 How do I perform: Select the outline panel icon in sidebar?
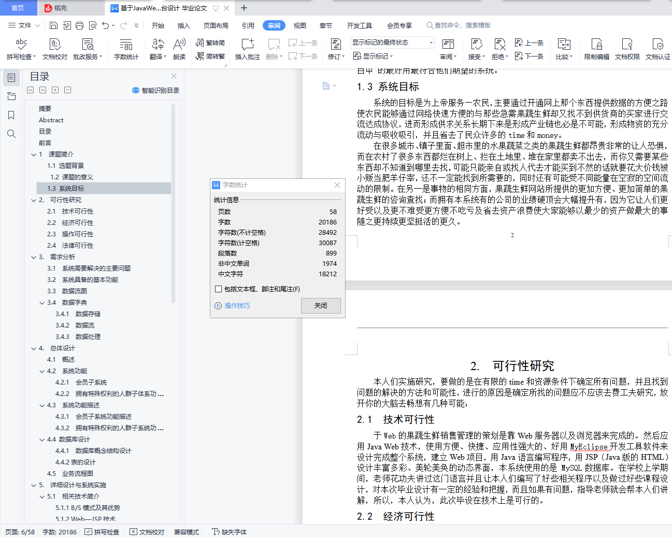[11, 78]
